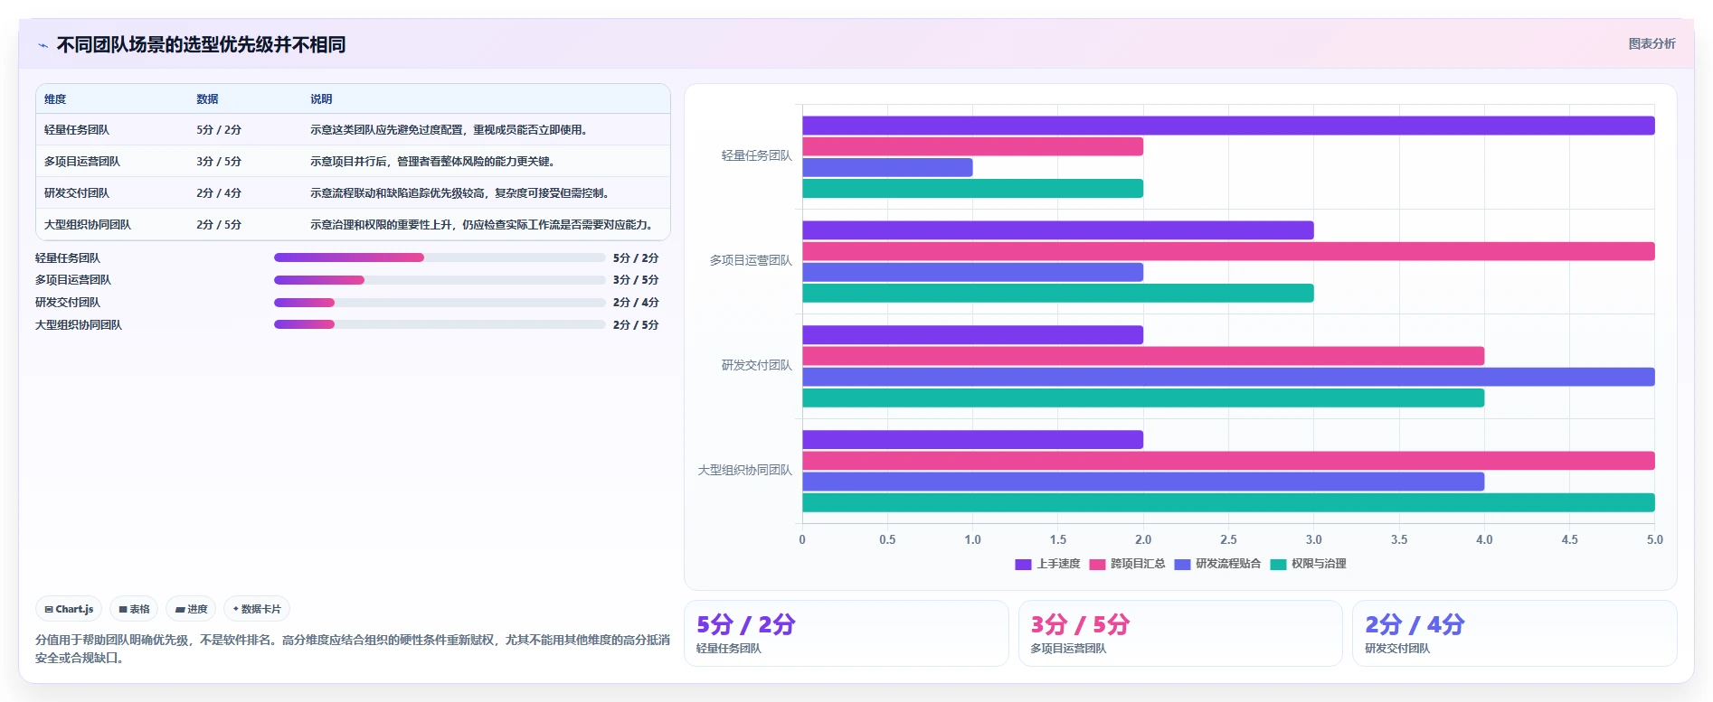The height and width of the screenshot is (702, 1713).
Task: Click the teal 权限与治理 bar for 研发交付团队
Action: click(1143, 398)
